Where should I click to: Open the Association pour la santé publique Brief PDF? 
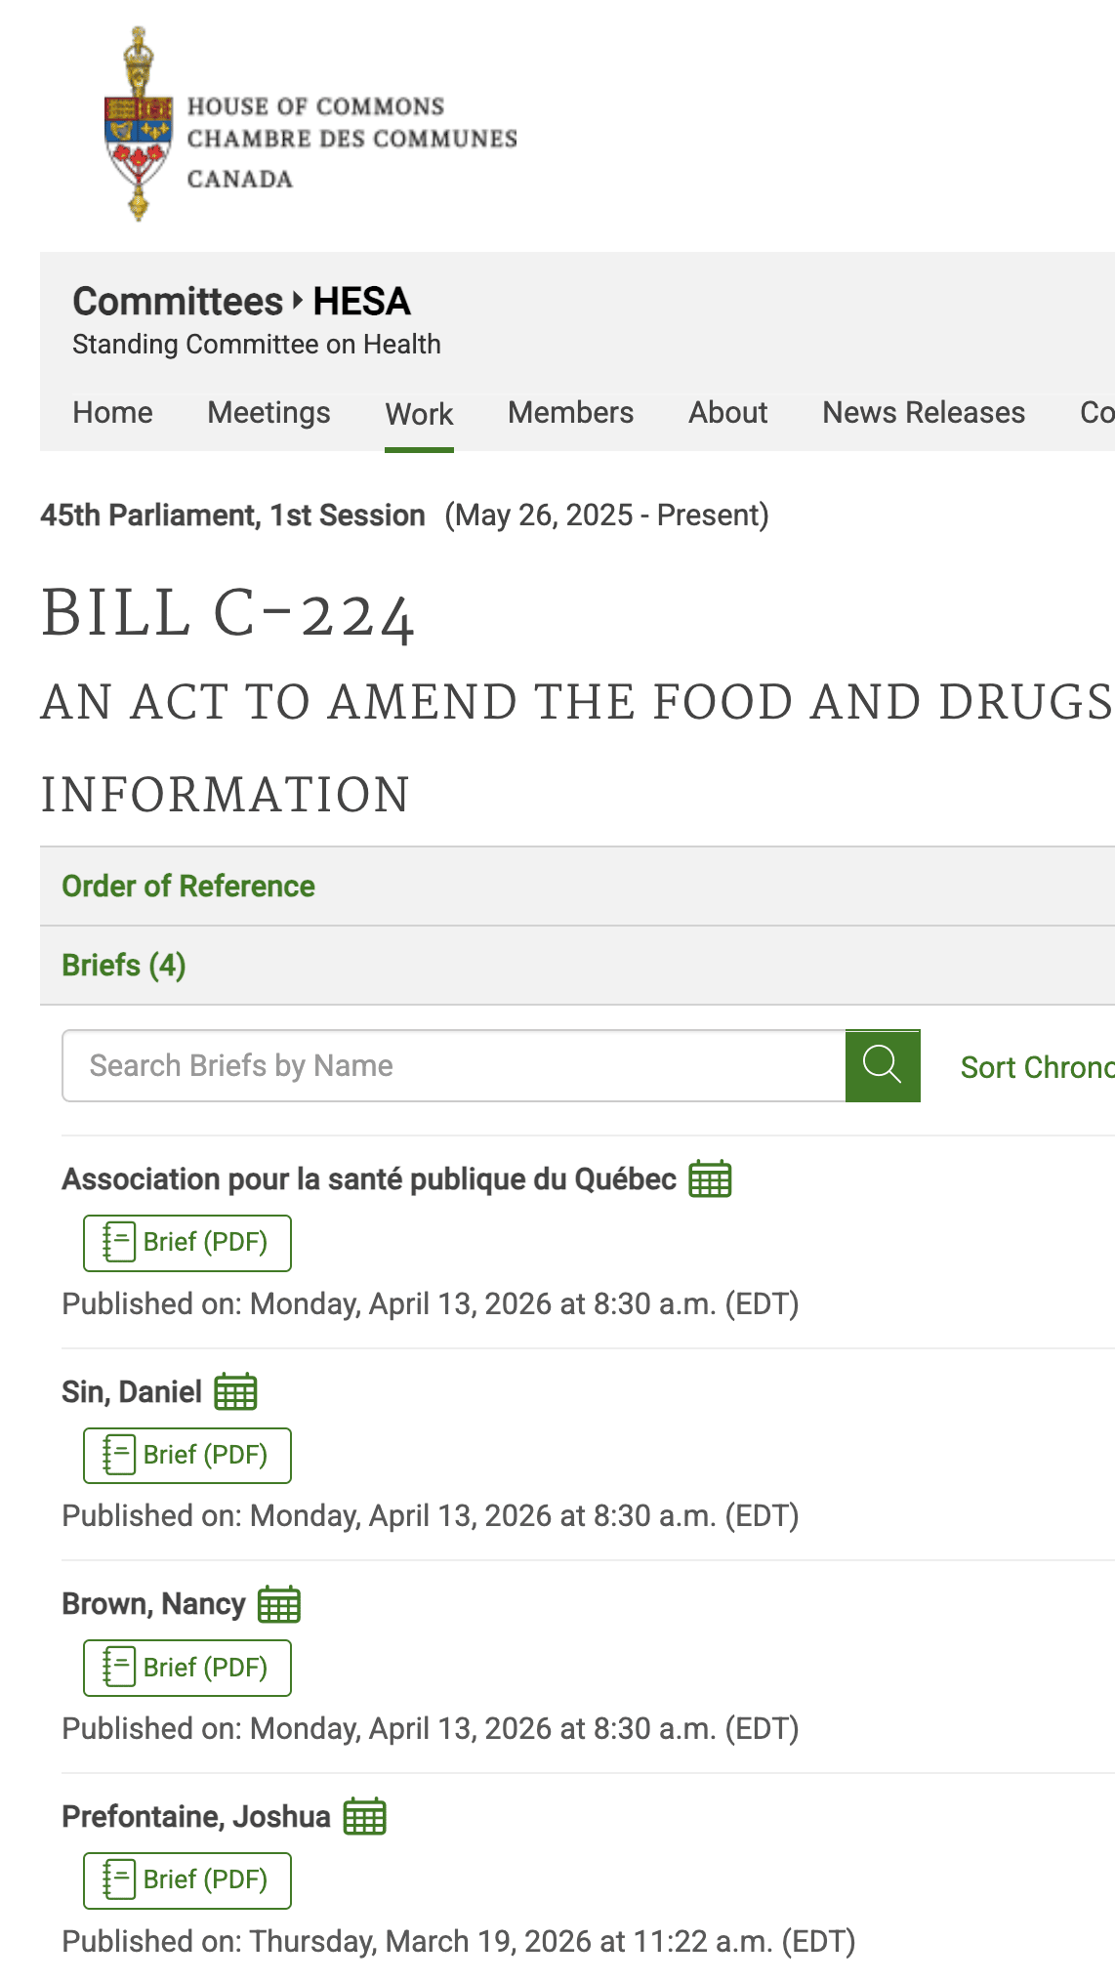point(187,1243)
